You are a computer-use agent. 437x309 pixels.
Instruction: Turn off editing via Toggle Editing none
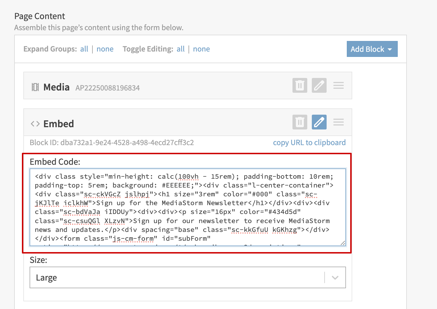point(201,49)
